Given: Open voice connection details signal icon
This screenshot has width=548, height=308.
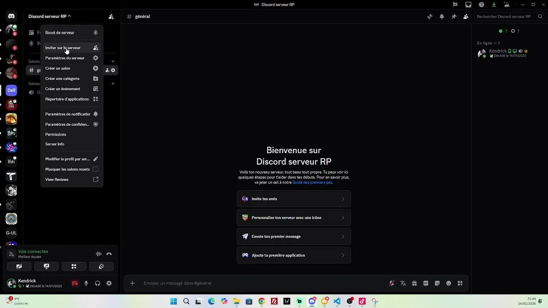Looking at the screenshot, I should (x=12, y=254).
